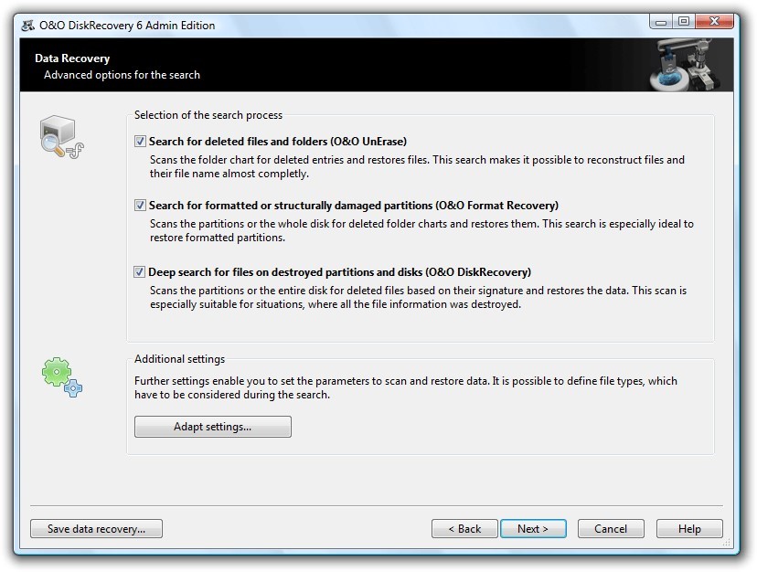Viewport: 757px width, 572px height.
Task: Close the DiskRecovery window
Action: [716, 21]
